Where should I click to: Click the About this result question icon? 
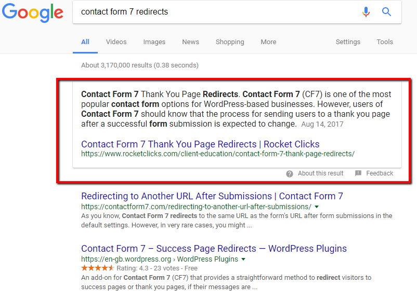[x=290, y=173]
